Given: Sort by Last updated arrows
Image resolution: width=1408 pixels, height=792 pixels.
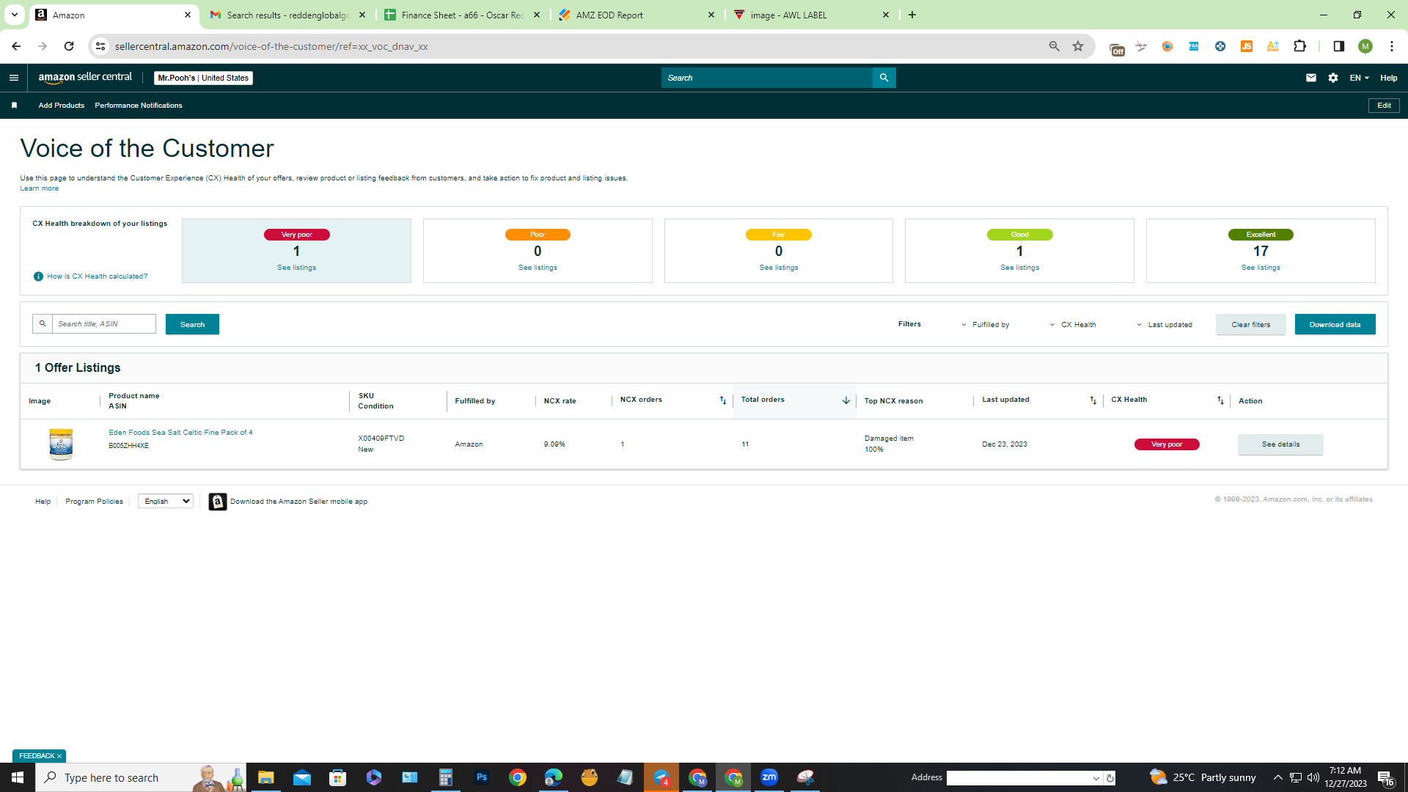Looking at the screenshot, I should [1093, 400].
